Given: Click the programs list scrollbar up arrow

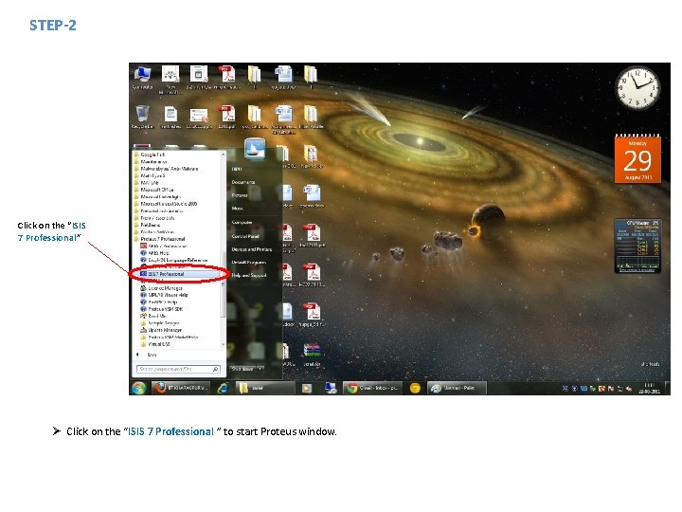Looking at the screenshot, I should pyautogui.click(x=224, y=155).
